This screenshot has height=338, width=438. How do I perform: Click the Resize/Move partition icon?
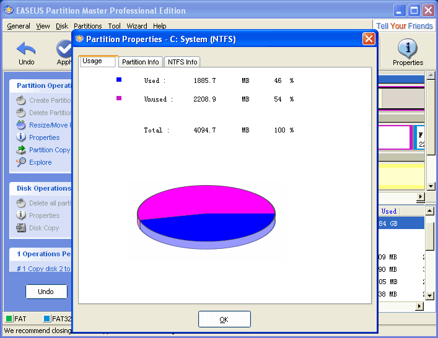[21, 125]
